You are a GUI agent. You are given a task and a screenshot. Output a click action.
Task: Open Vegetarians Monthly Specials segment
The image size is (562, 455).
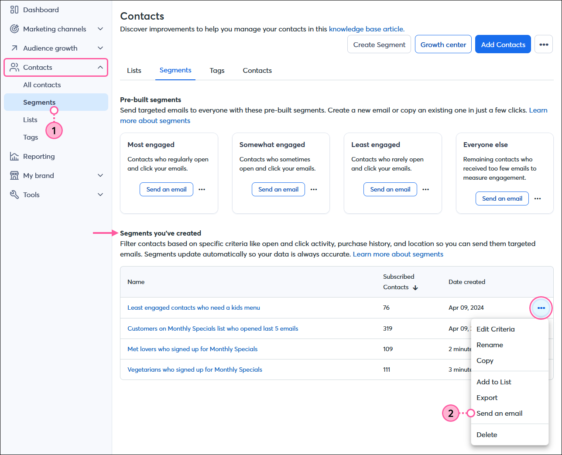click(195, 369)
